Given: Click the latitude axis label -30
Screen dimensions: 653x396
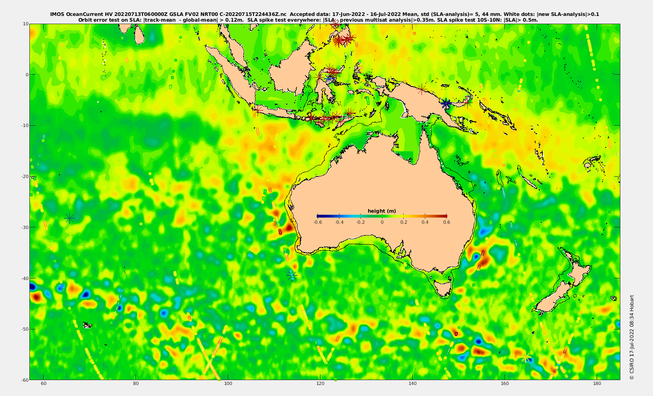Looking at the screenshot, I should (x=24, y=227).
